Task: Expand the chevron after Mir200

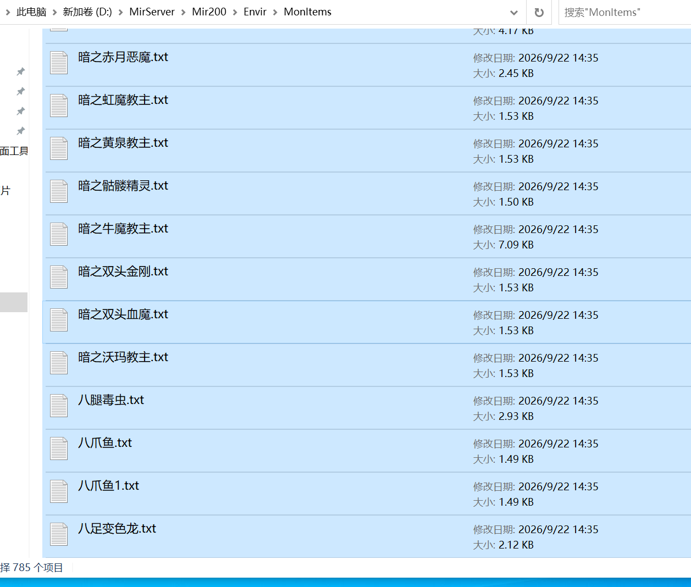Action: [x=235, y=12]
